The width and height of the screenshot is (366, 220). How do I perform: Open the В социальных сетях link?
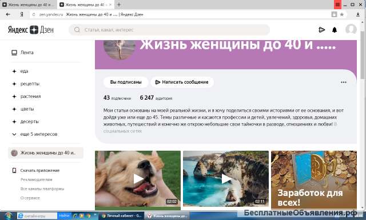122,131
